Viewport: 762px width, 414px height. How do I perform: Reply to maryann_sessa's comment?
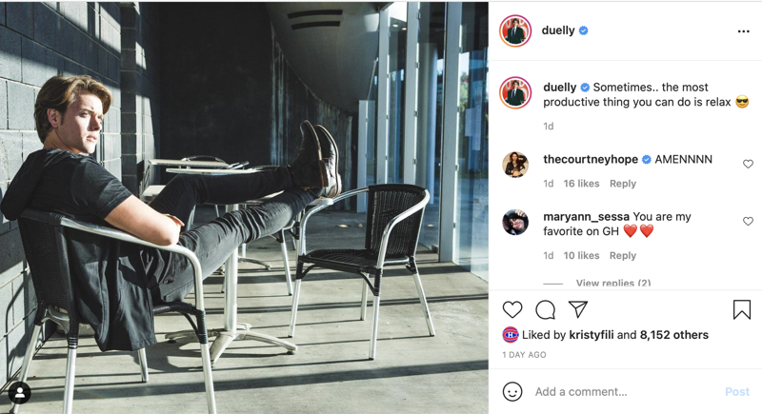pos(623,255)
